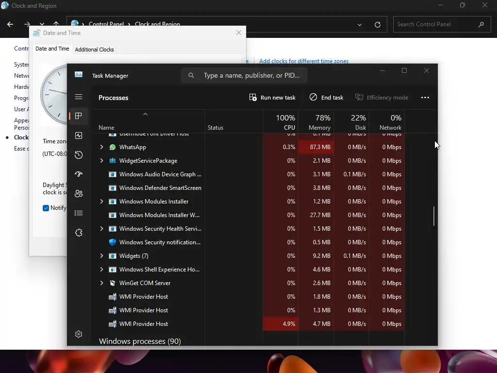Click Clock and Region breadcrumb
This screenshot has width=497, height=373.
coord(157,24)
